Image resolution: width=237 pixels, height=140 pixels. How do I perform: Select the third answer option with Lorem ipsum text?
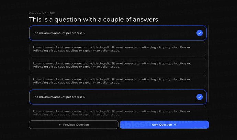(x=118, y=65)
